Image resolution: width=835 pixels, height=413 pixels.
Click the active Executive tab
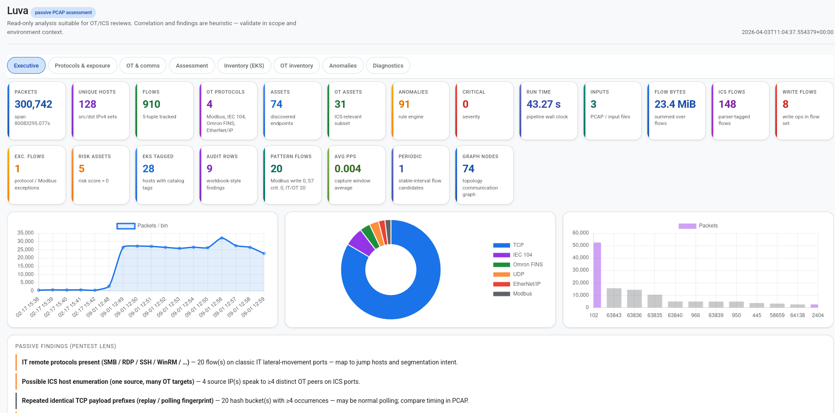26,65
